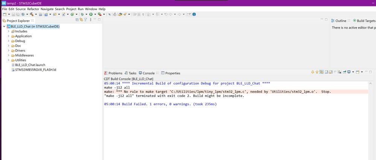Screen dimensions: 376x160
Task: Open the Refactor menu
Action: 33,9
